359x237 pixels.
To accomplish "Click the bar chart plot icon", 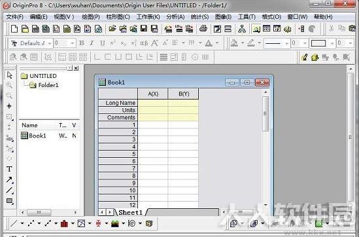I will [64, 223].
